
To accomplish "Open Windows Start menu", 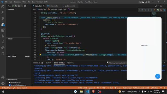I will click(3, 92).
